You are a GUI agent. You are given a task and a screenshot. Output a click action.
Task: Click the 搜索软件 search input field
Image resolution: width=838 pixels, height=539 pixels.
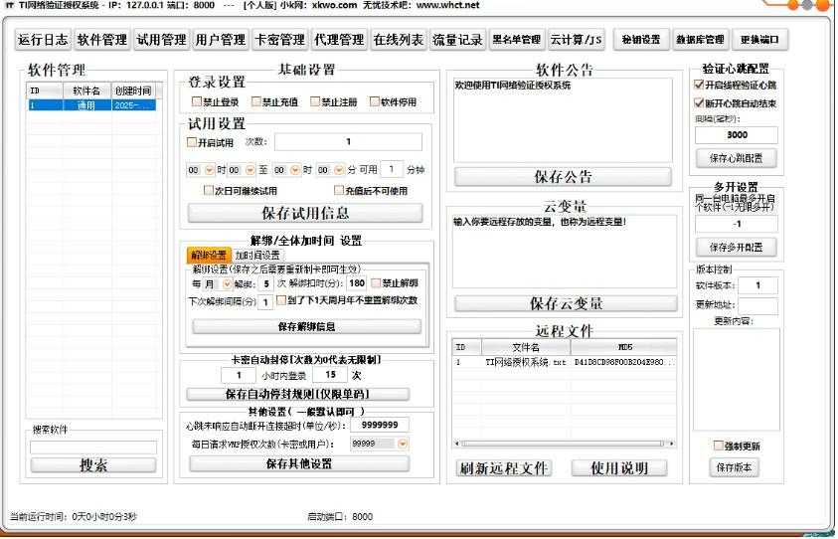(x=93, y=447)
